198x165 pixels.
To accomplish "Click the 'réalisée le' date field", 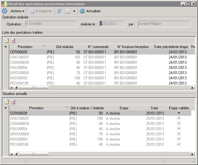I will pos(112,24).
